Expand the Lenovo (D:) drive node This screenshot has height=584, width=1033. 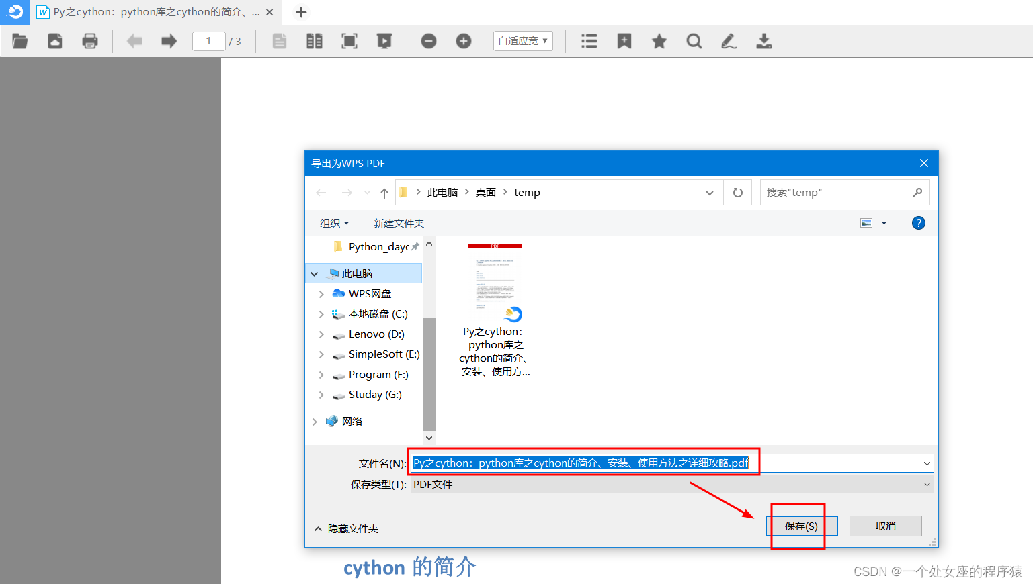(321, 334)
